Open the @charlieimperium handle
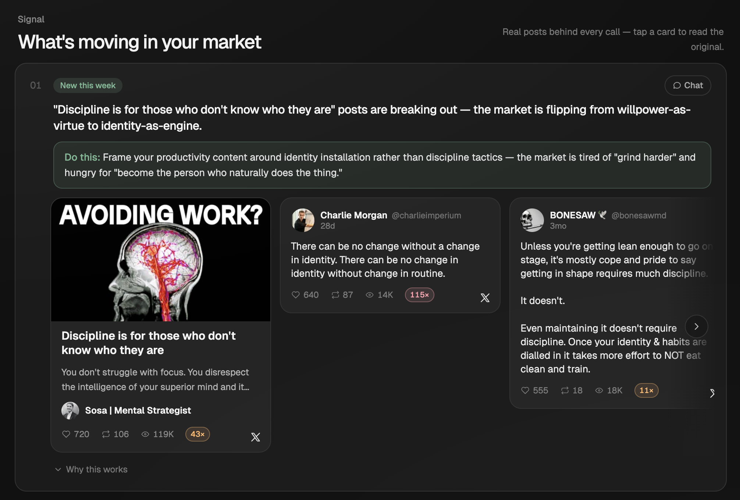 tap(426, 215)
